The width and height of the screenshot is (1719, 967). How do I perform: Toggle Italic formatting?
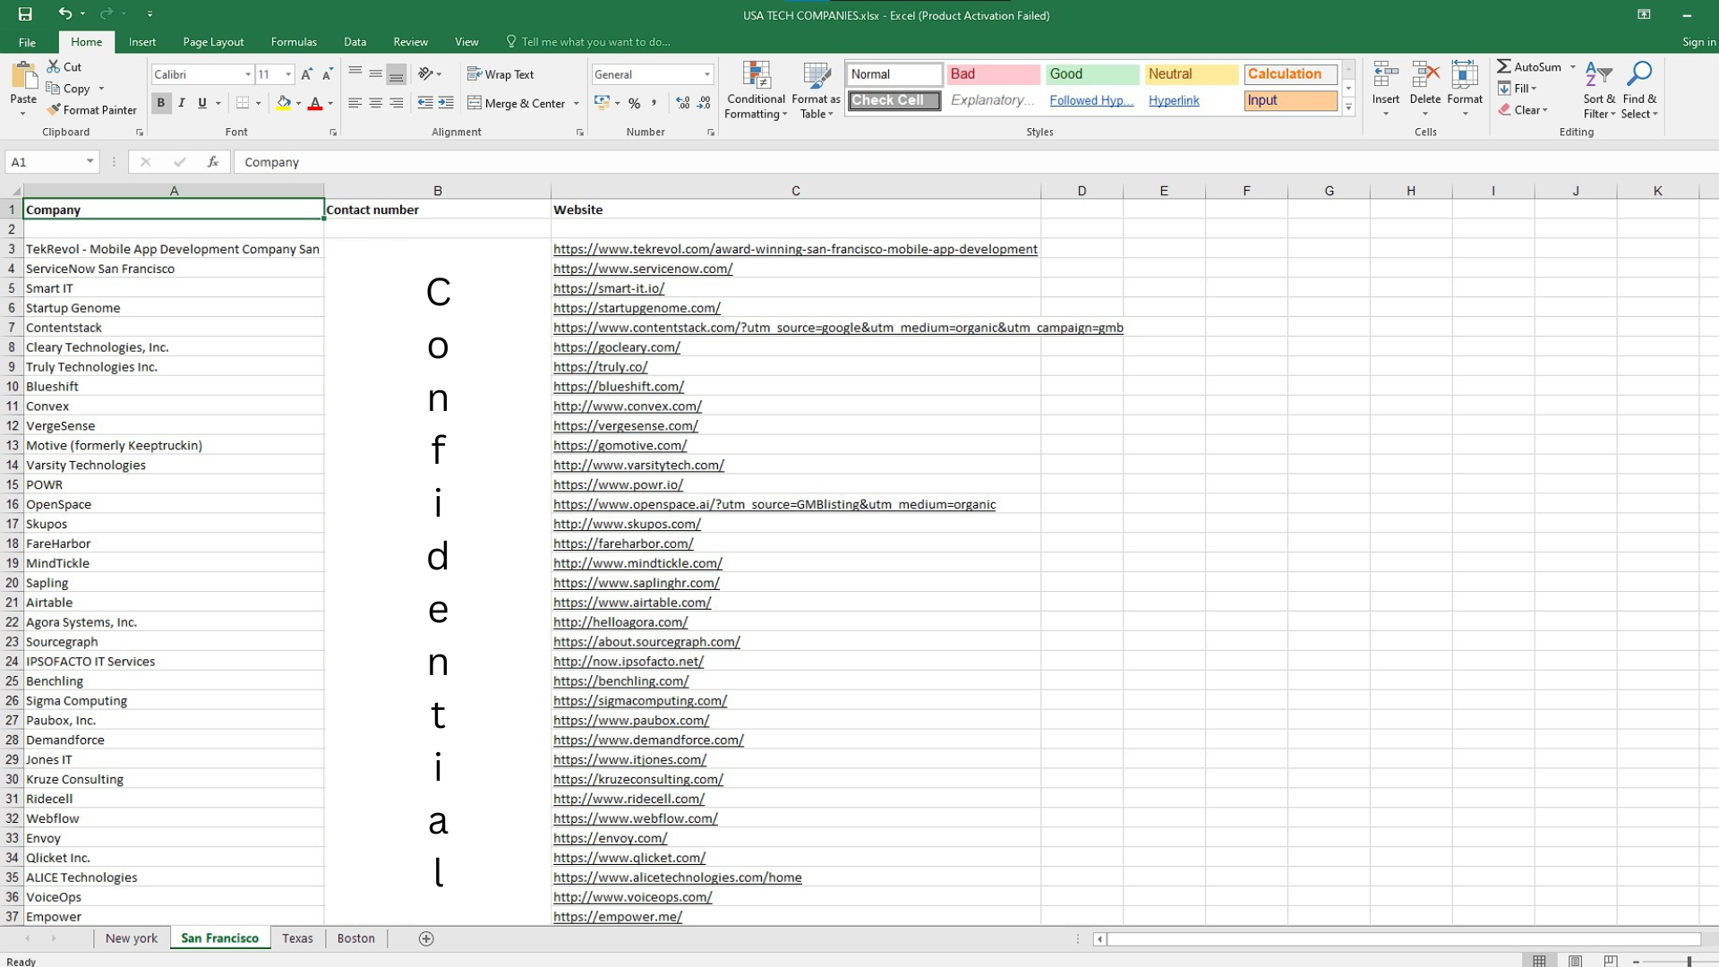182,103
